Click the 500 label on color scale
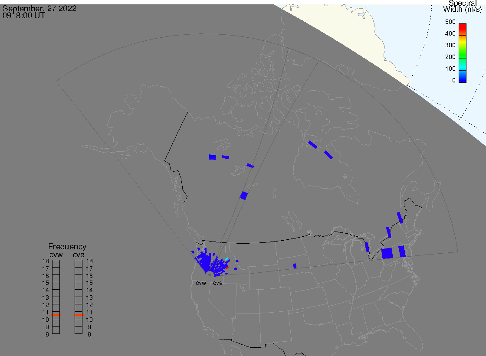The image size is (486, 356). (450, 22)
